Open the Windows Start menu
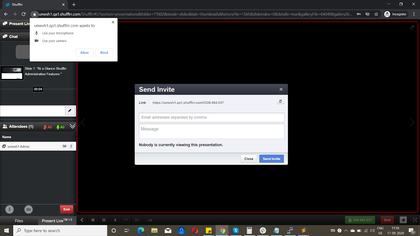This screenshot has width=420, height=236. tap(7, 230)
